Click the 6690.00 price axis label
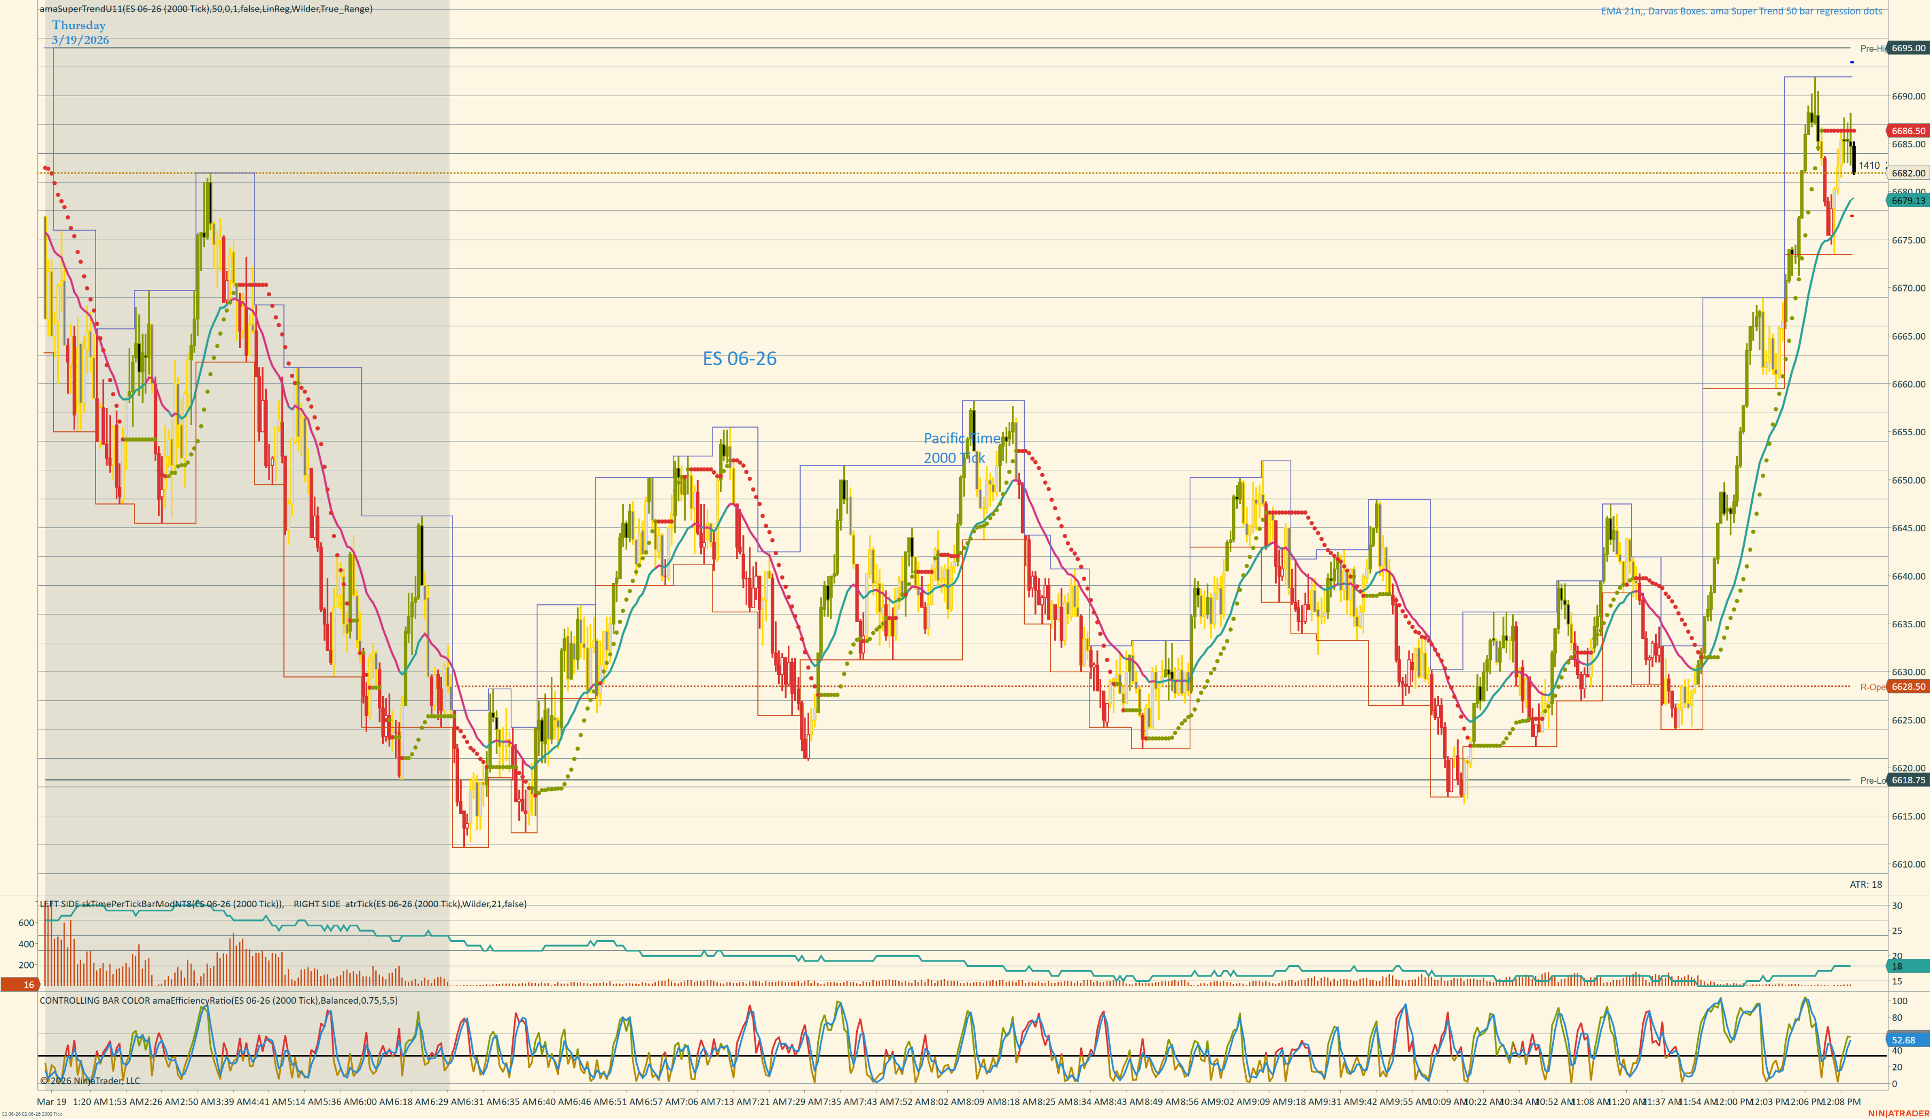Viewport: 1930px width, 1119px height. click(1909, 97)
